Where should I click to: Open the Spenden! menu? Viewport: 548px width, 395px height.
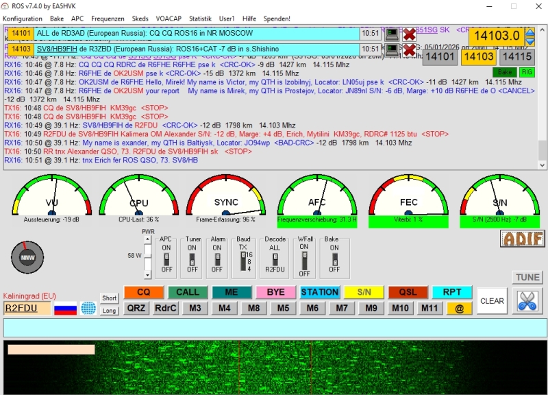(277, 19)
